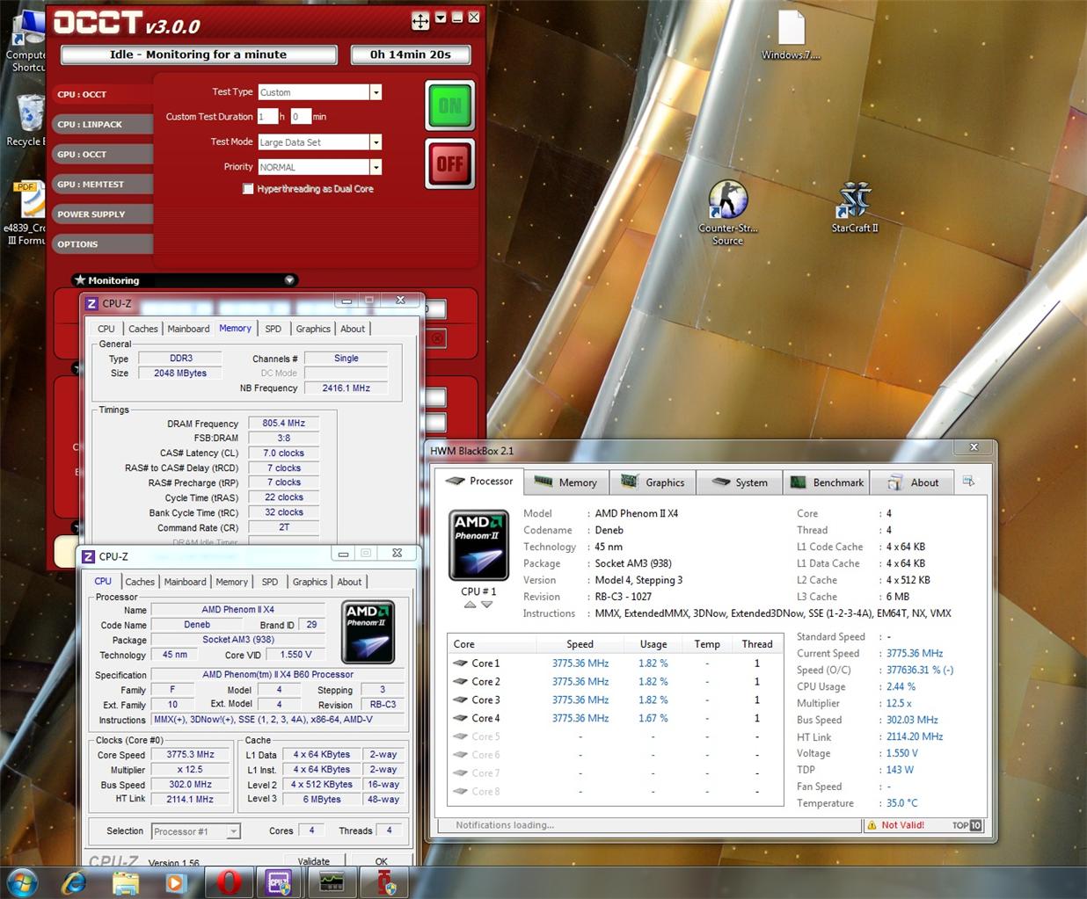This screenshot has width=1087, height=899.
Task: Open Mainboard tab in upper CPU-Z window
Action: pos(188,329)
